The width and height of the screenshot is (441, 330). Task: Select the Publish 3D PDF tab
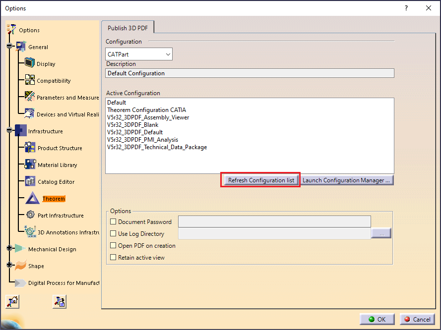pos(127,28)
